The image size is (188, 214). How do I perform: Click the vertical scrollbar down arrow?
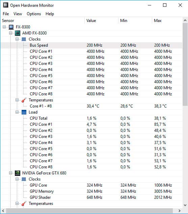(x=185, y=205)
